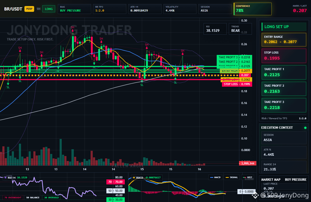The height and width of the screenshot is (202, 311).
Task: Click the Take Profit 3 0.2218 chart label
Action: [x=234, y=57]
